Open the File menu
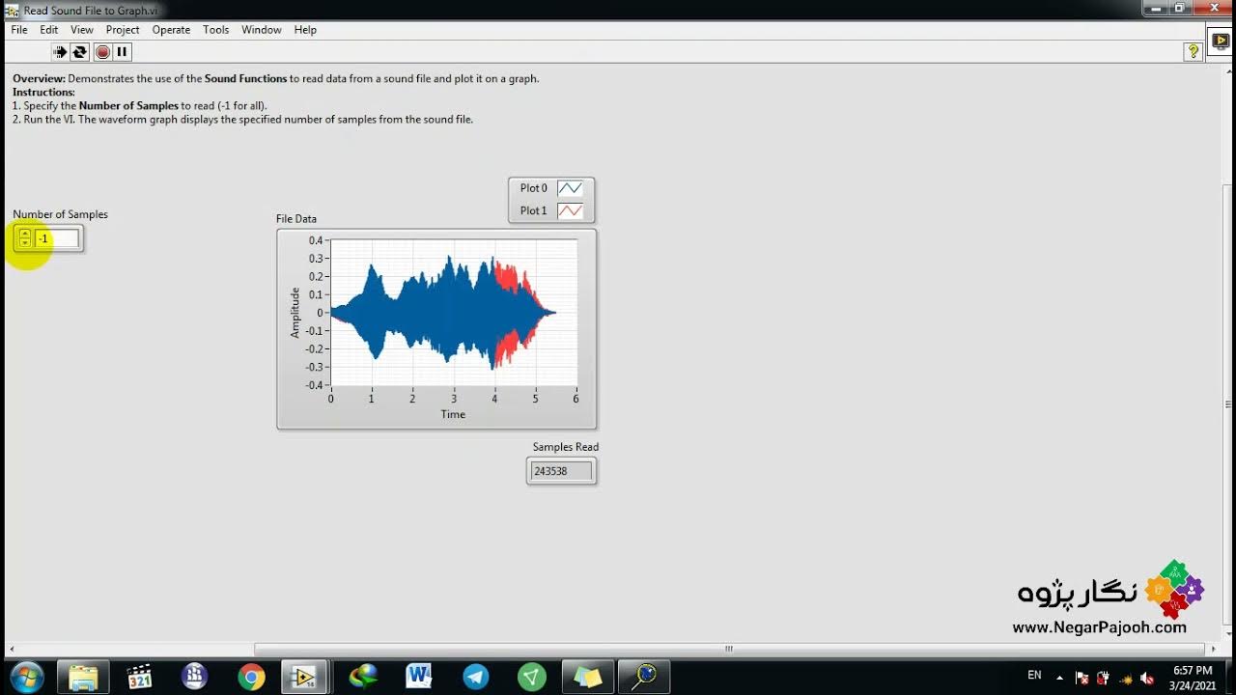1236x695 pixels. (19, 30)
